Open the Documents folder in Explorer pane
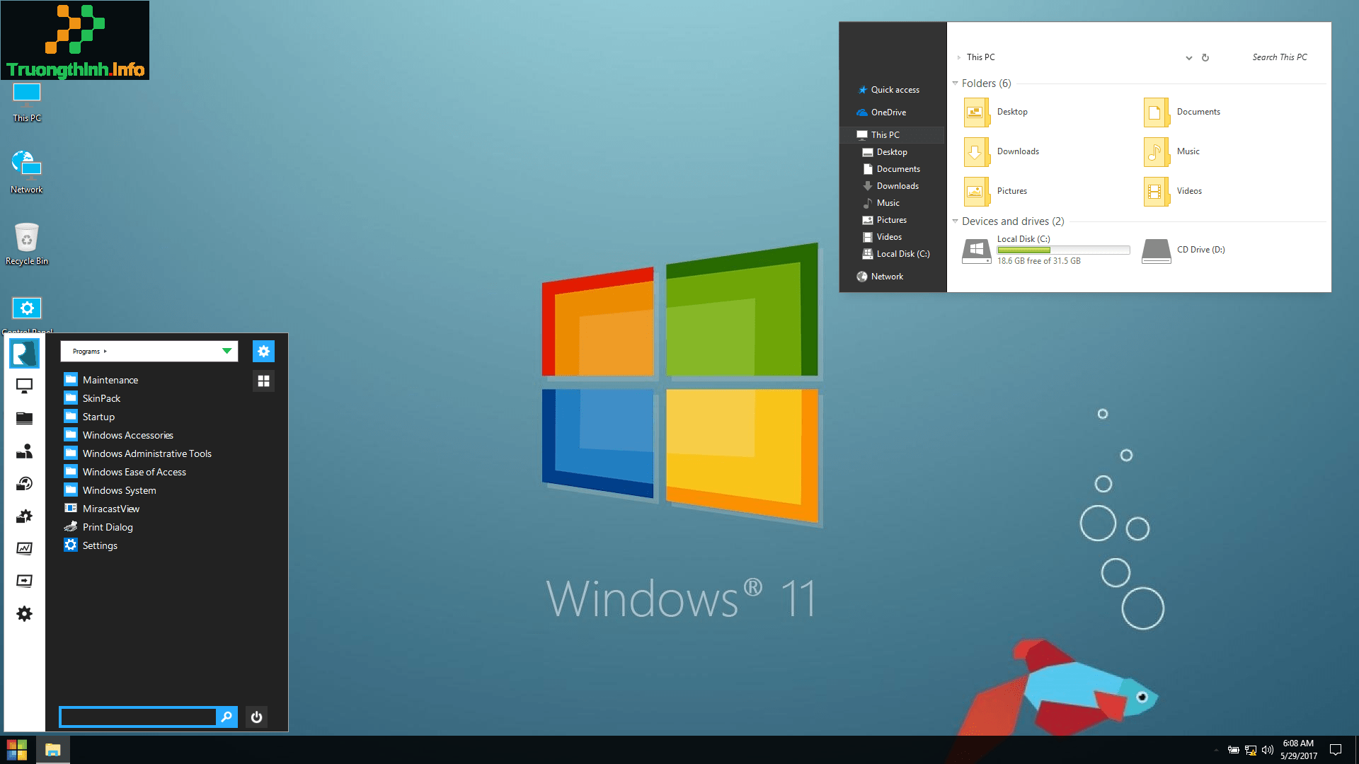 [x=1182, y=112]
